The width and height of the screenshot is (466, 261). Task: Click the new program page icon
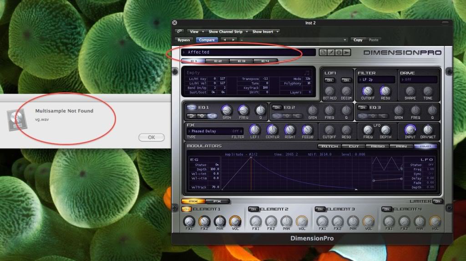[323, 53]
